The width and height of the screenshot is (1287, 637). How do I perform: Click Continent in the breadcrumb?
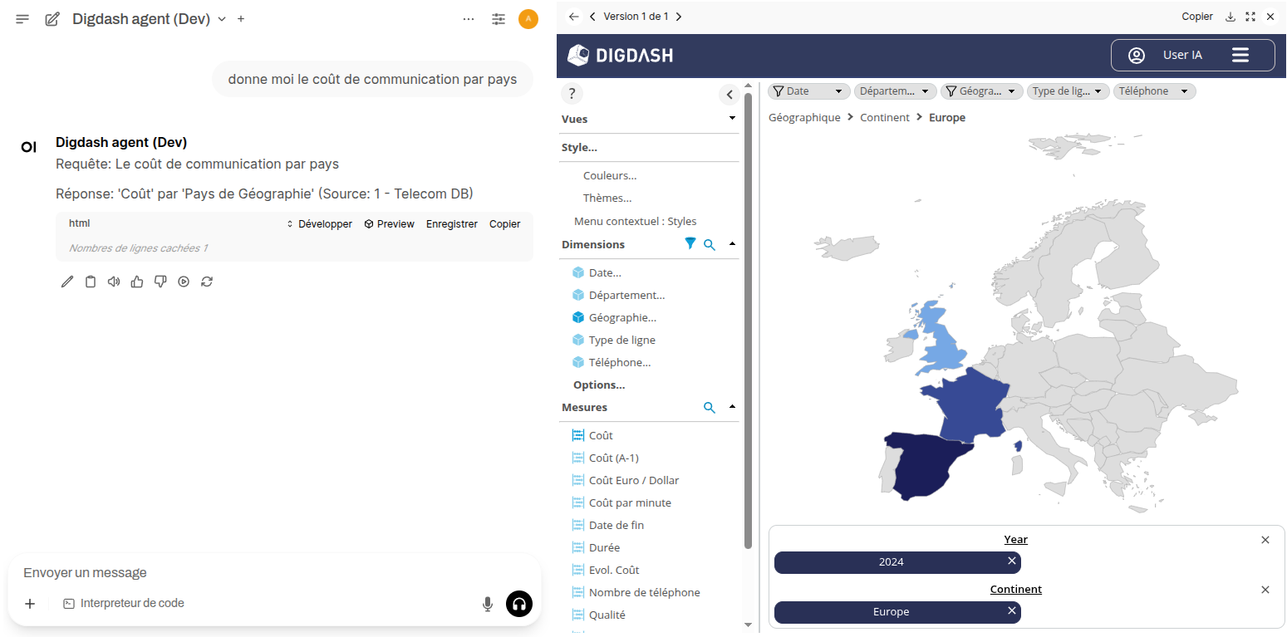(885, 118)
